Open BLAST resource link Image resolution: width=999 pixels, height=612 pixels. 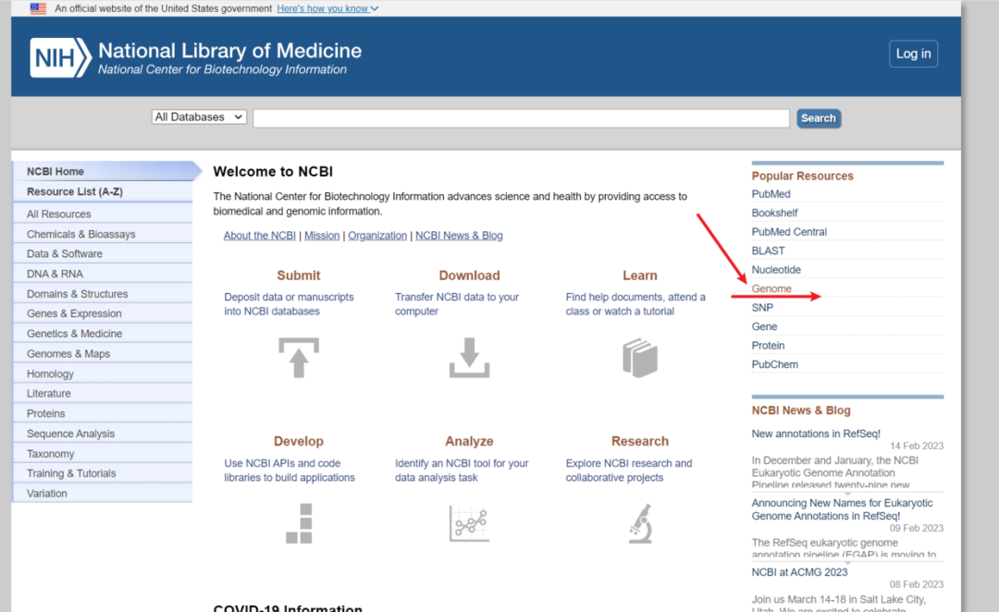click(x=768, y=251)
